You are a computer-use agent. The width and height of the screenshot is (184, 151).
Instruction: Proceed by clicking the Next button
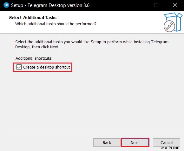point(135,142)
